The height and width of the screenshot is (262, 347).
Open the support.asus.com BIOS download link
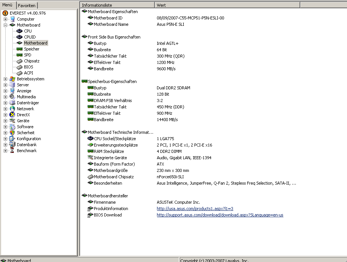220,215
